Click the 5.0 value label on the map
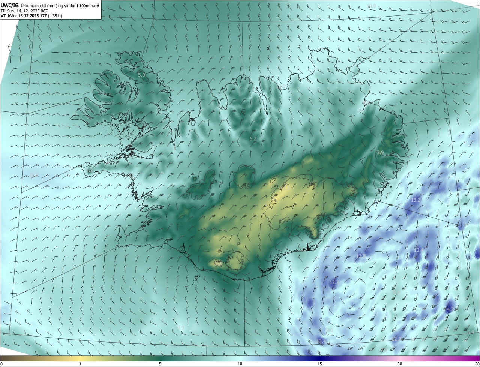The width and height of the screenshot is (480, 367). (141, 75)
